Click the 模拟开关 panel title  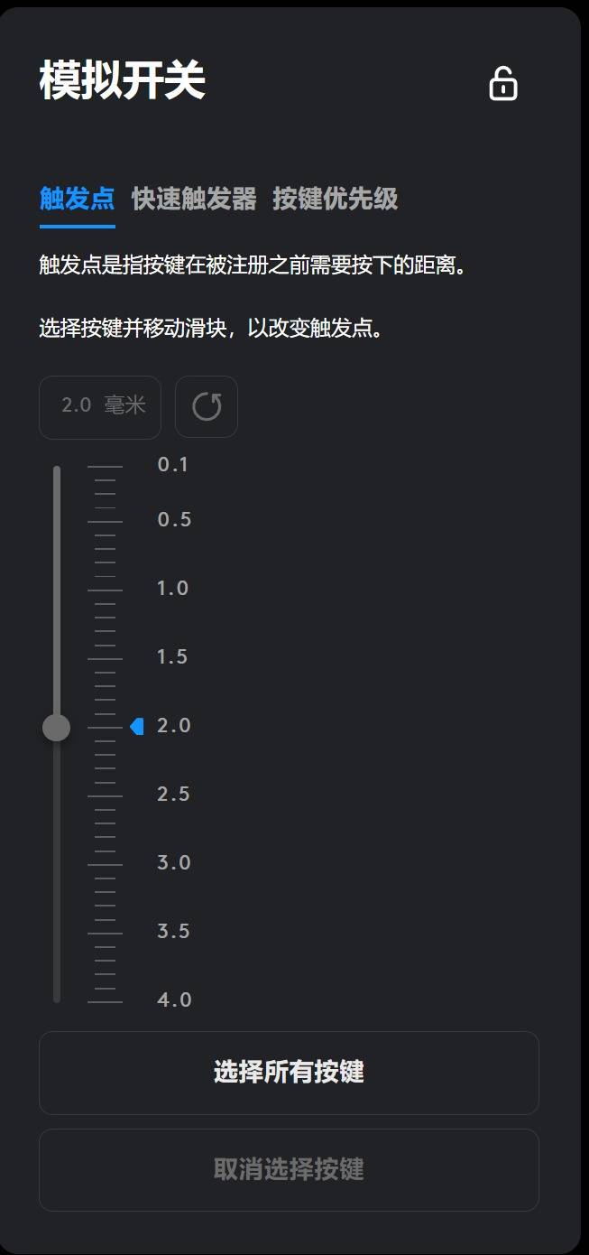click(x=123, y=81)
